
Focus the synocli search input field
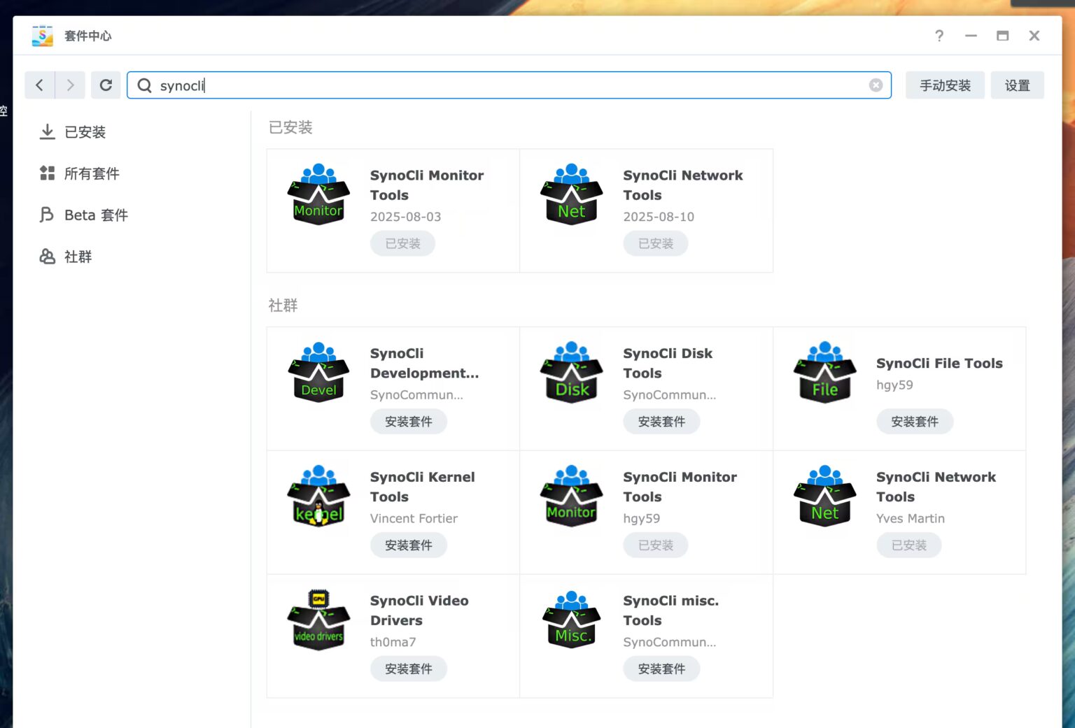(509, 85)
